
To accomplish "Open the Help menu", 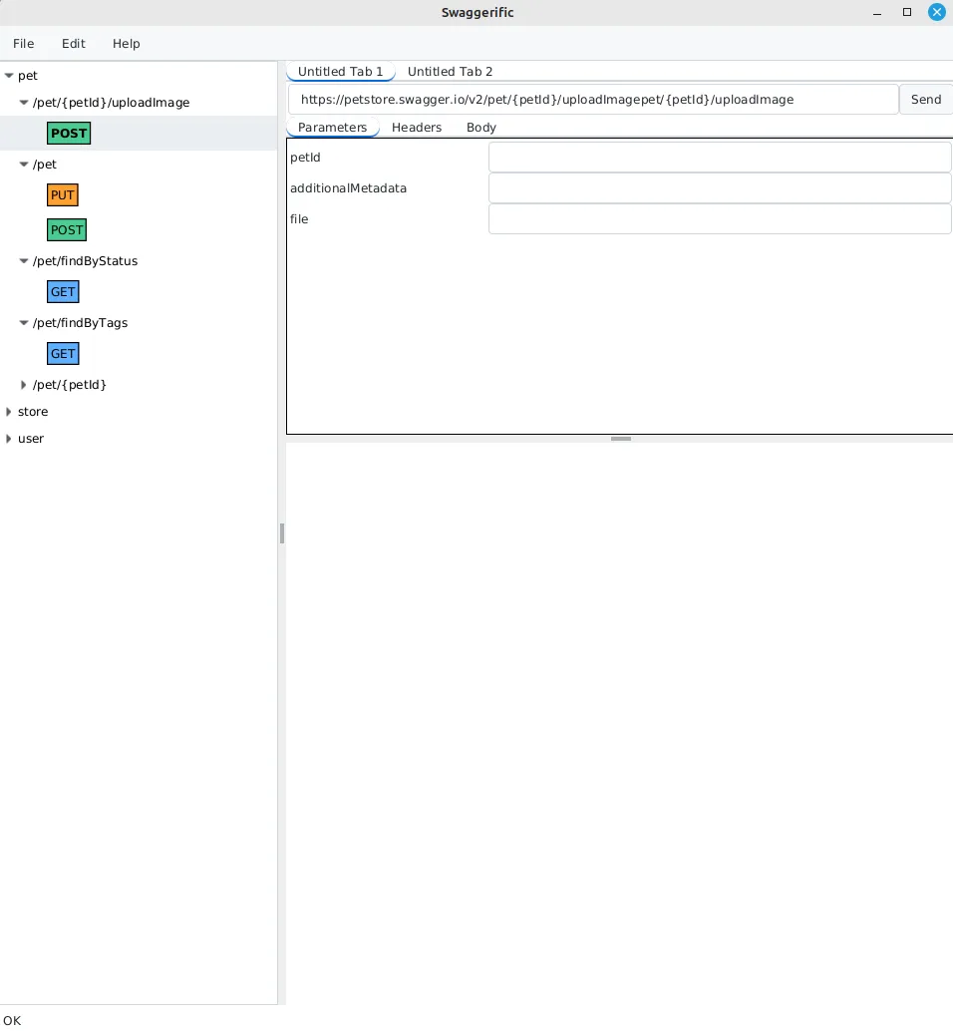I will coord(126,43).
